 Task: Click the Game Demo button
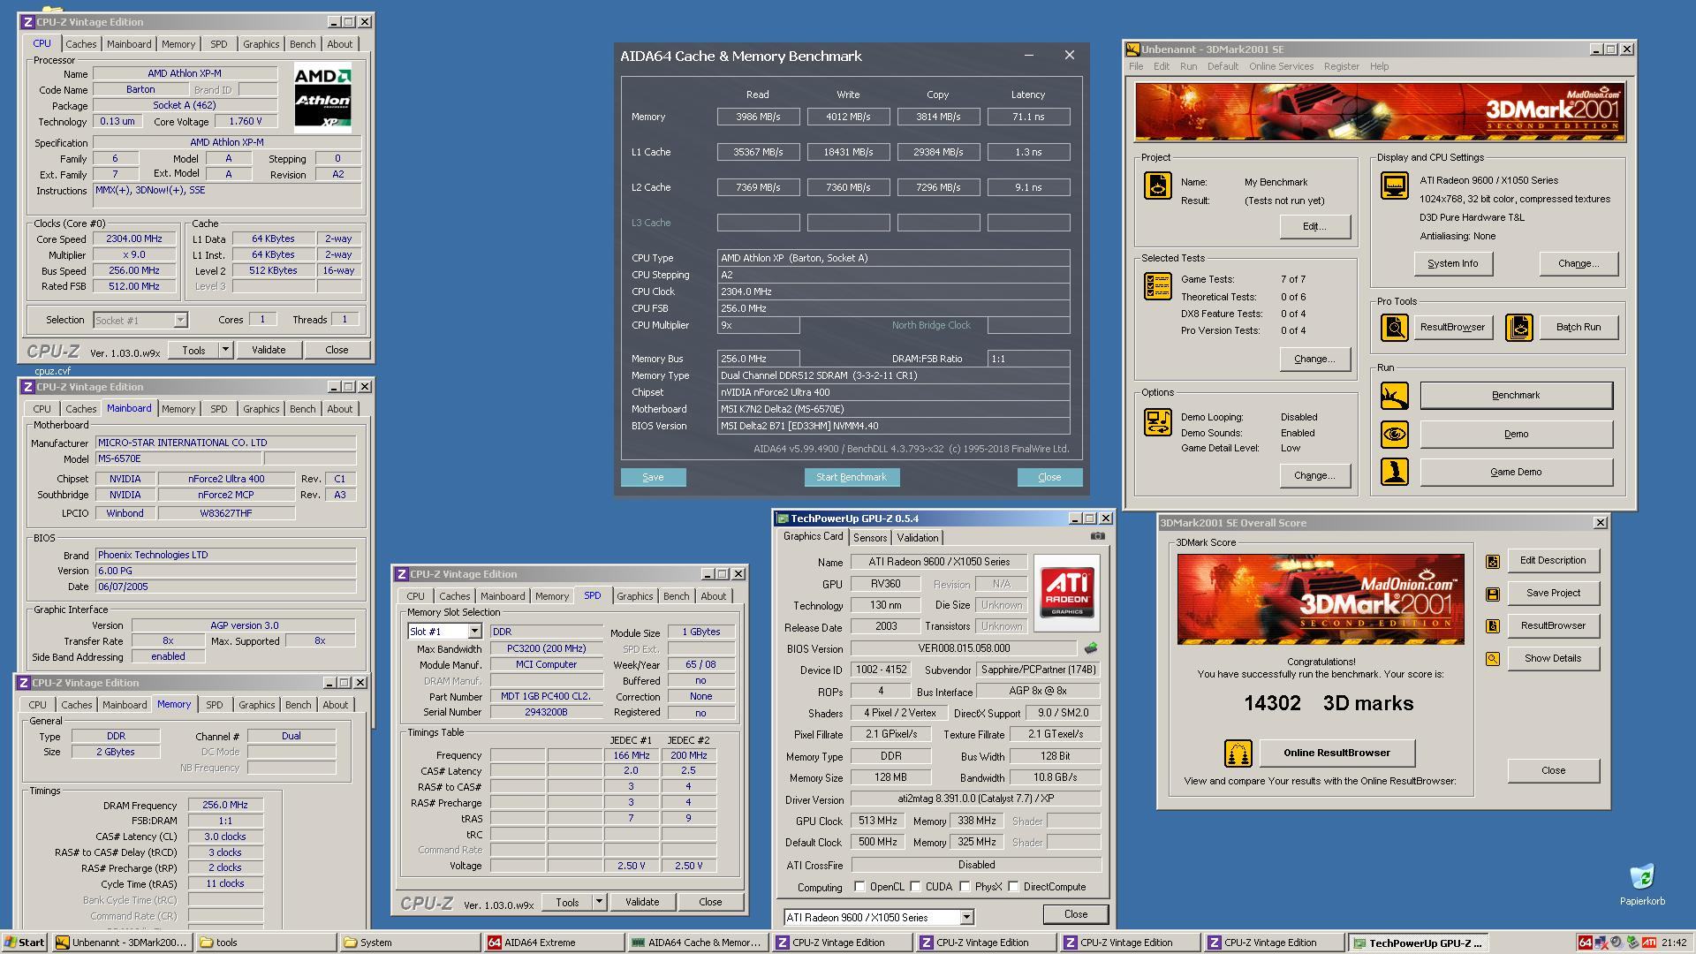1516,473
